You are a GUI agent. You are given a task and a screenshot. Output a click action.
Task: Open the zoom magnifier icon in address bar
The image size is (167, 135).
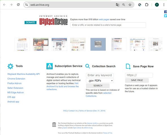coord(124,5)
